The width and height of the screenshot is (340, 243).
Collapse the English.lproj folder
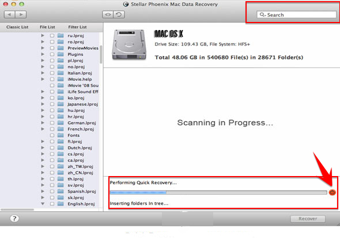[x=43, y=204]
